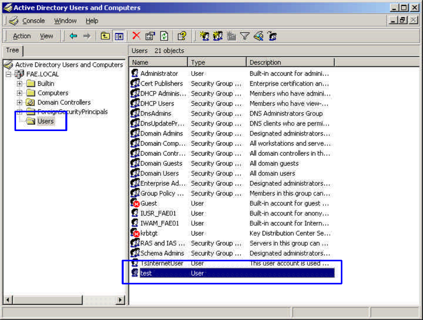Select the RAS and IAS ... row
The width and height of the screenshot is (423, 320).
[232, 243]
